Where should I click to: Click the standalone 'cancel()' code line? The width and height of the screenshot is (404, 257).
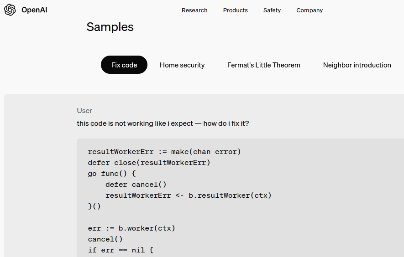click(x=105, y=239)
